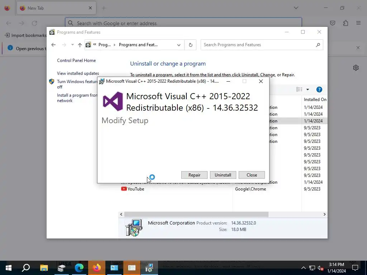The width and height of the screenshot is (367, 275).
Task: Open the Windows notification center
Action: point(355,268)
